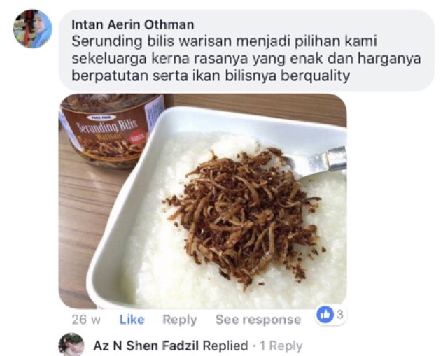The height and width of the screenshot is (356, 448).
Task: Like Intan Aerin Othman's comment
Action: click(x=132, y=320)
